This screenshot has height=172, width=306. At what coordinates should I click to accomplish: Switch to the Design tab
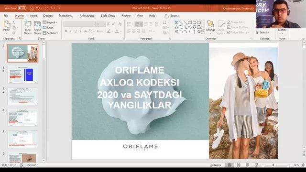(48, 15)
